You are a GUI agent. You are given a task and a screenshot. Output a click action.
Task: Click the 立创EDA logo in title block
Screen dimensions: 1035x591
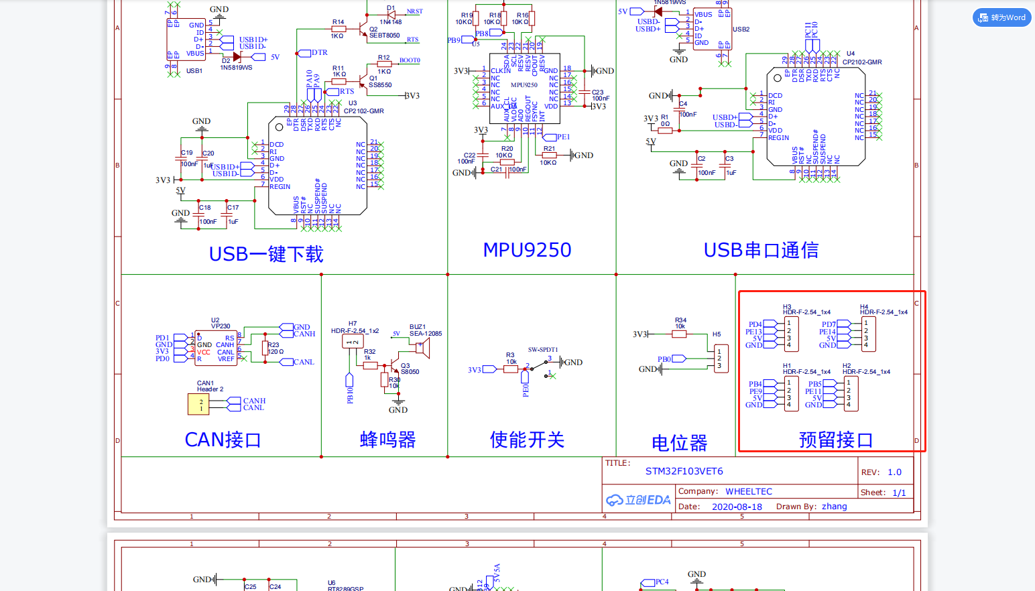click(x=638, y=500)
